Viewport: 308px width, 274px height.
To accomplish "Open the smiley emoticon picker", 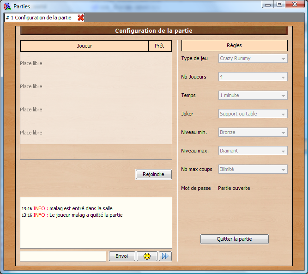I will pyautogui.click(x=147, y=256).
